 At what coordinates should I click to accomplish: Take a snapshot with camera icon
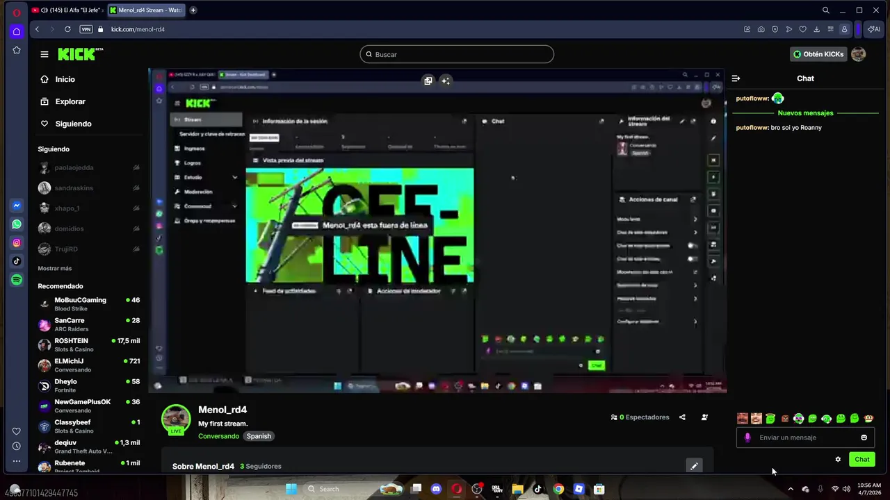[761, 29]
